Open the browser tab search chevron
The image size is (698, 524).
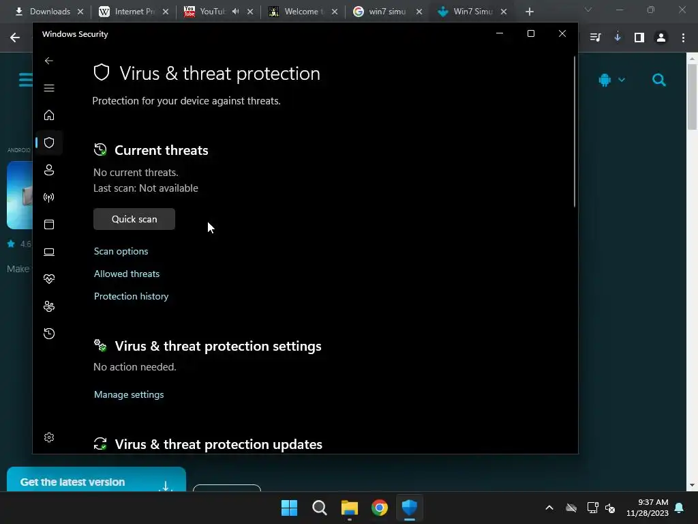click(588, 10)
